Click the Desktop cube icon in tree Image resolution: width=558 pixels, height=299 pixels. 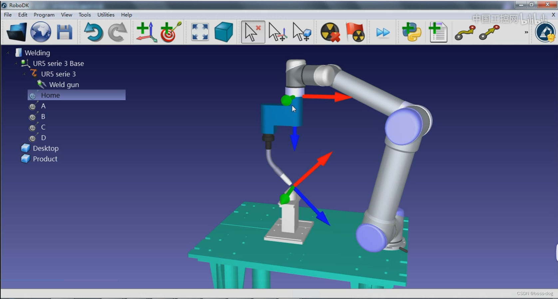tap(25, 148)
